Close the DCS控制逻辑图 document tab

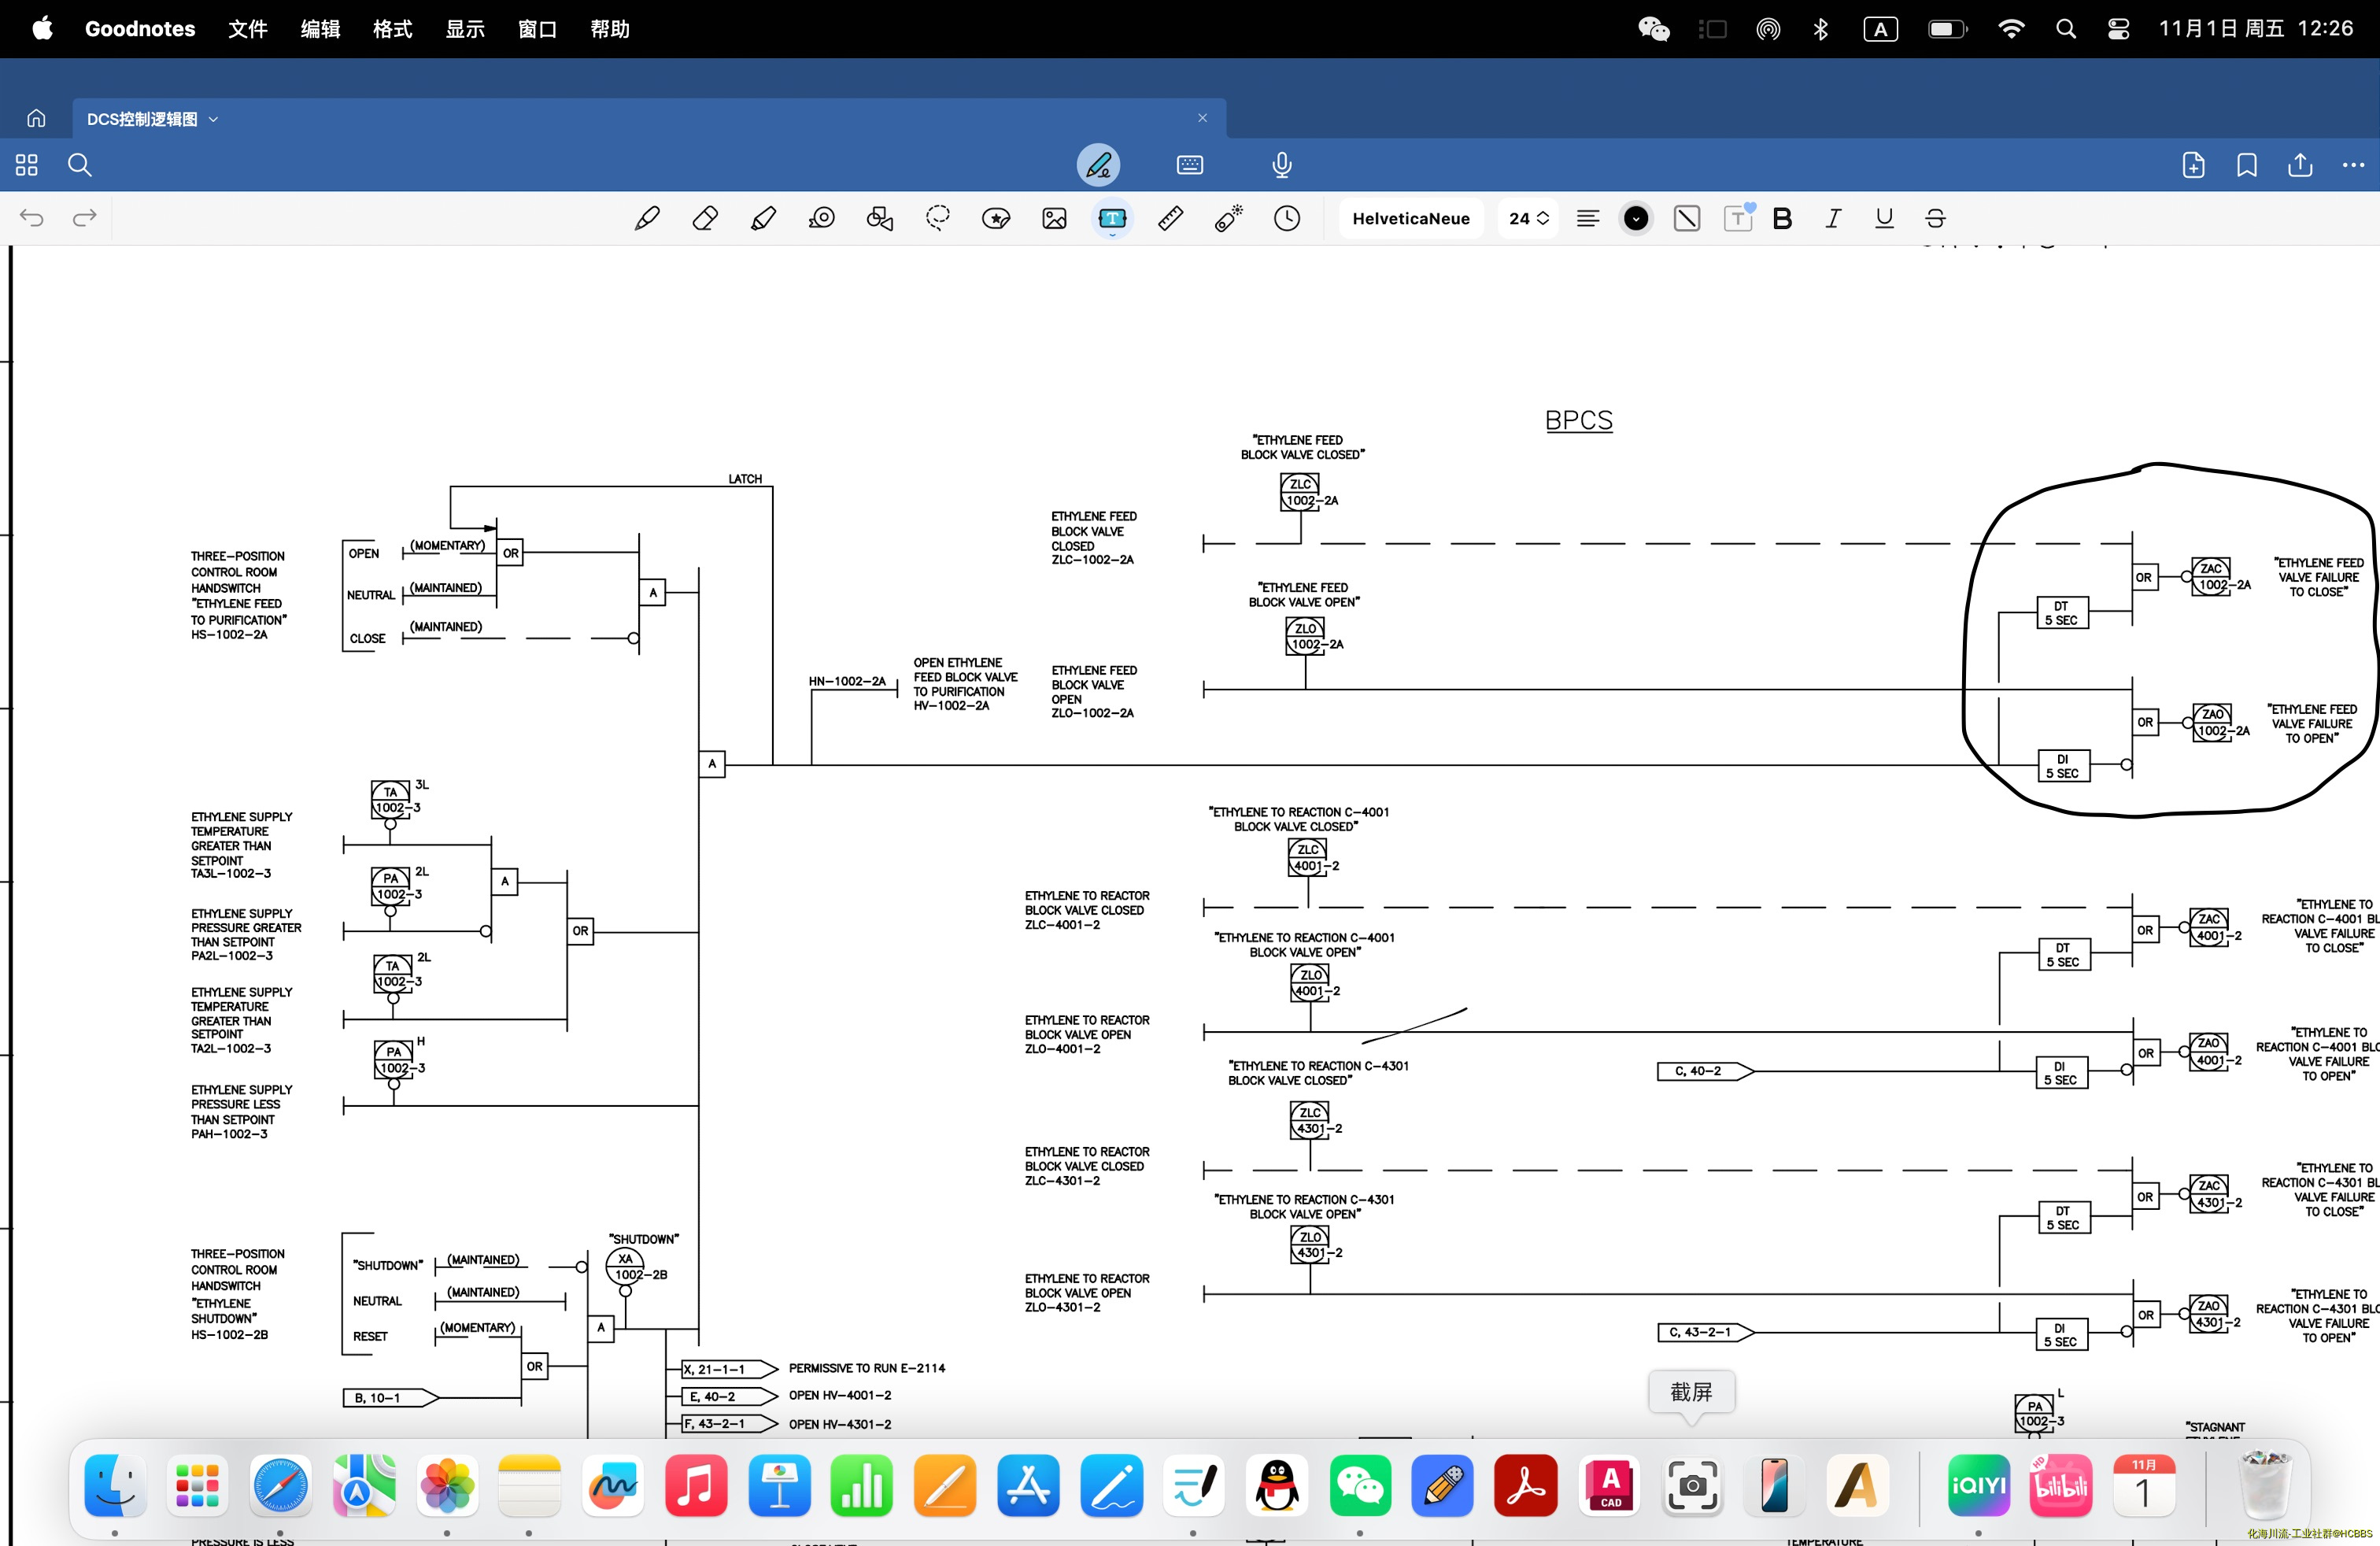coord(1202,118)
